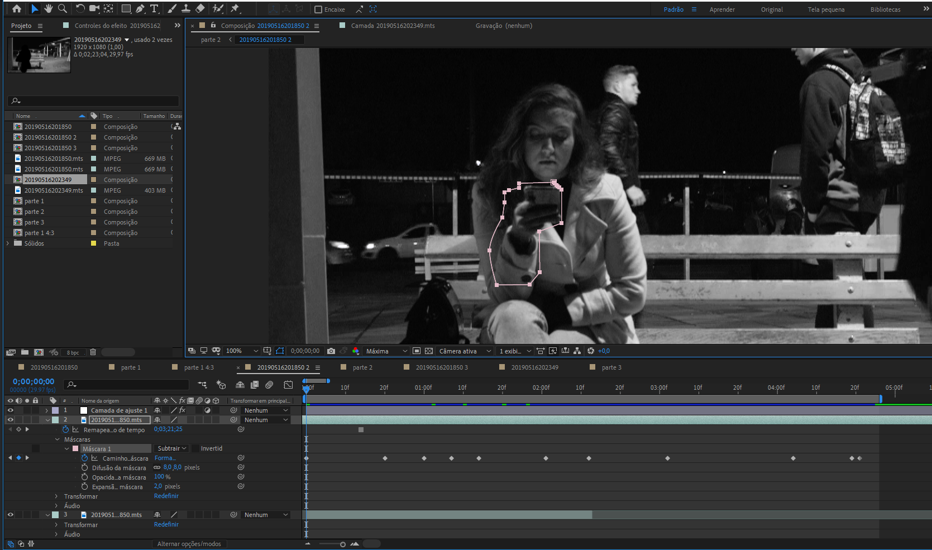The height and width of the screenshot is (550, 932).
Task: Open the Subtrair mask mode dropdown
Action: (171, 448)
